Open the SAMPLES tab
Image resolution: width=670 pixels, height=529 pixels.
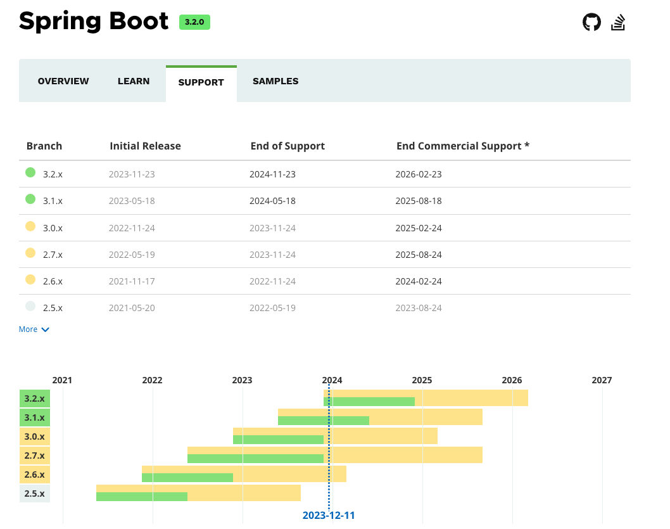tap(275, 80)
